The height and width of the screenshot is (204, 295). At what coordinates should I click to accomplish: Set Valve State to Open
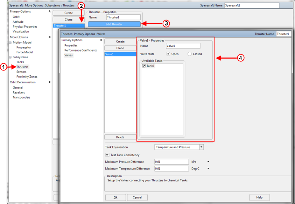pyautogui.click(x=168, y=54)
